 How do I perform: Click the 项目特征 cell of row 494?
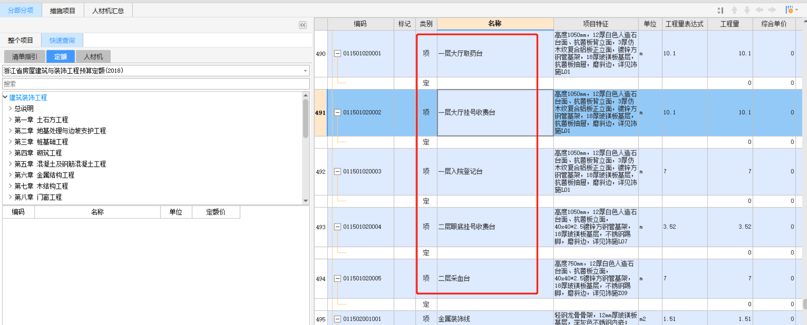pyautogui.click(x=596, y=279)
